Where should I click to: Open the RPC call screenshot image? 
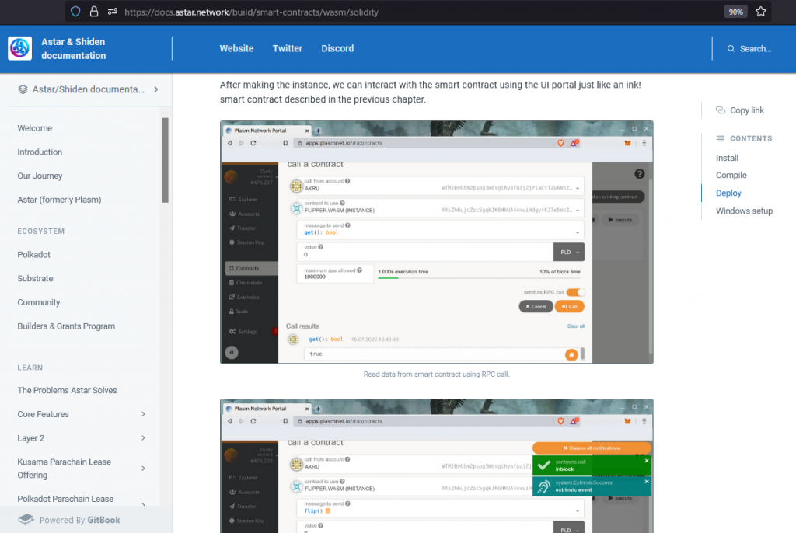tap(436, 242)
